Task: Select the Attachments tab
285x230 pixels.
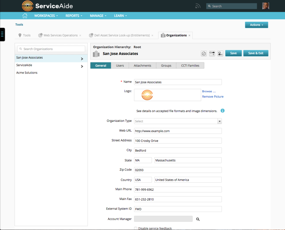Action: coord(142,65)
